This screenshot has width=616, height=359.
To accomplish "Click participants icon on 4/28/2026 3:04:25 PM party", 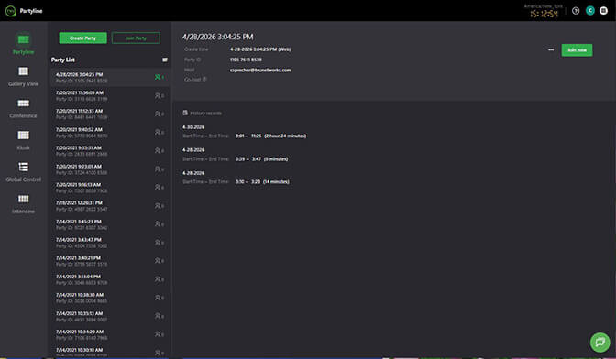I will 159,77.
